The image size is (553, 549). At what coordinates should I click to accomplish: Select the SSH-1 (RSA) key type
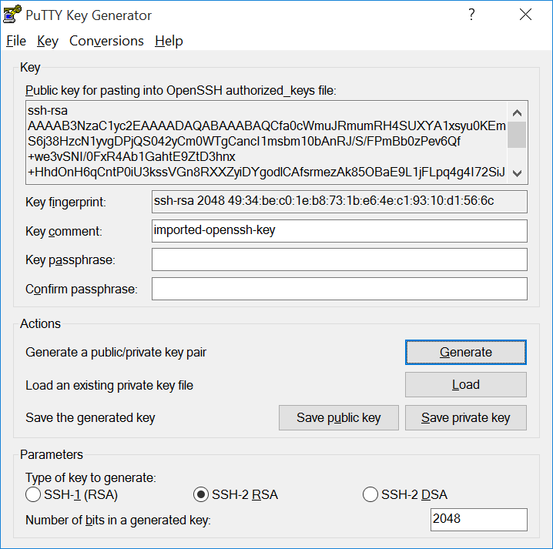(33, 494)
